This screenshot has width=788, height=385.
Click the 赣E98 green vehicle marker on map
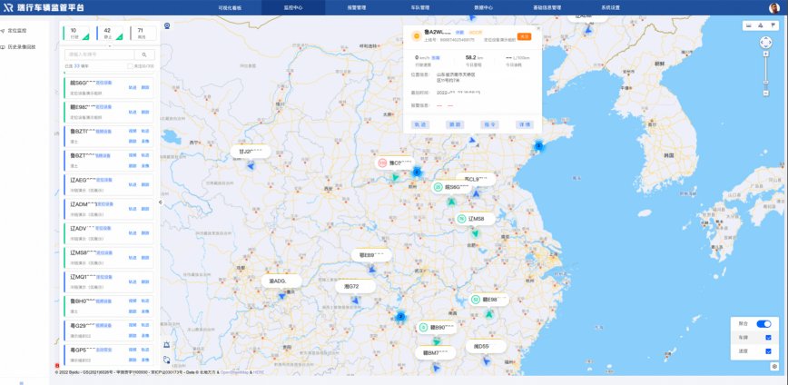489,314
